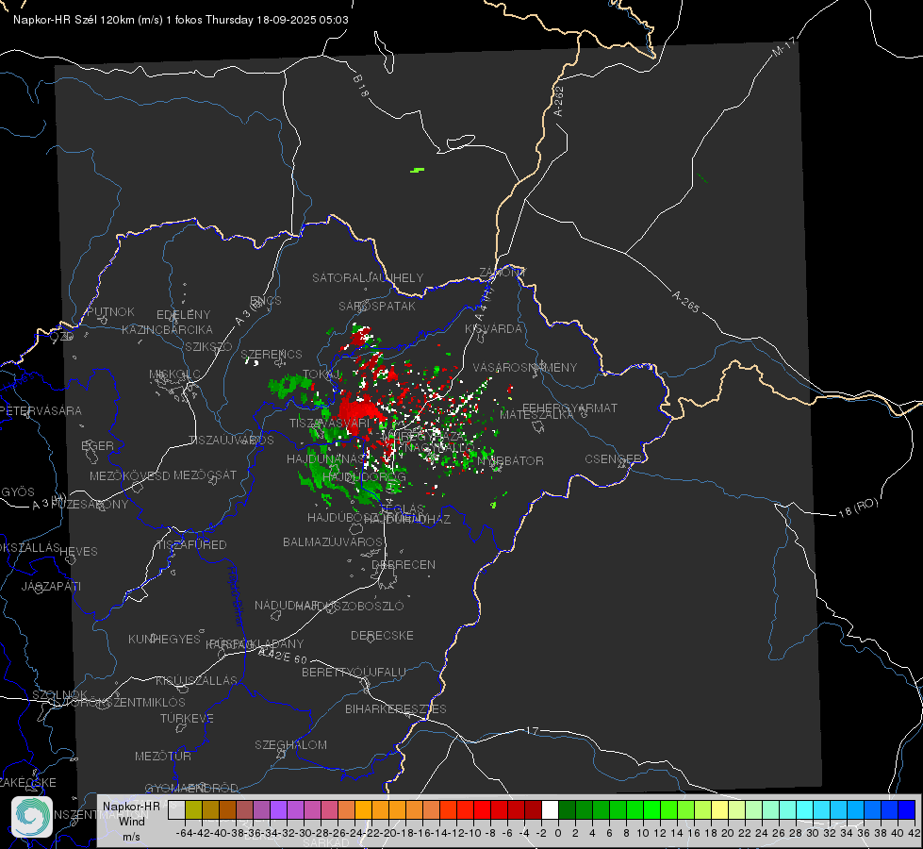This screenshot has height=849, width=923.
Task: Click the KUNHEGYES town label
Action: 164,639
